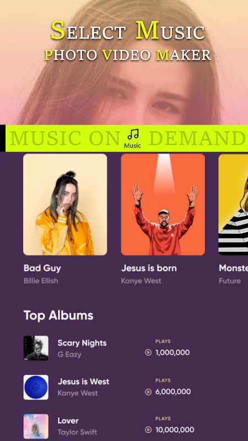This screenshot has width=248, height=441.
Task: Open the partially visible Monster cover
Action: pos(233,205)
